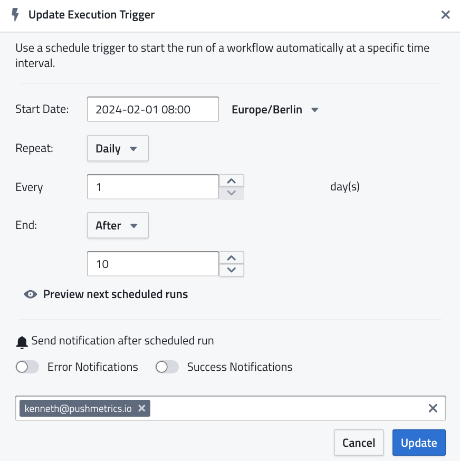Expand the Repeat Daily dropdown
Viewport: 460px width, 461px height.
click(118, 149)
